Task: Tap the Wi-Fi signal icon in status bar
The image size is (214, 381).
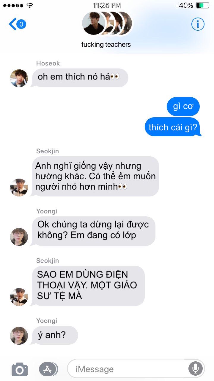Action: point(29,5)
